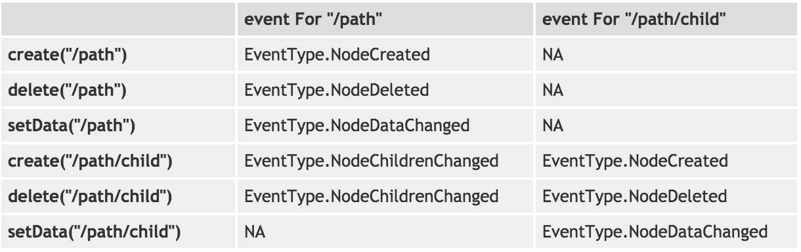The height and width of the screenshot is (252, 801).
Task: Click EventType.NodeDeleted in the delete("/path") row
Action: tap(336, 90)
